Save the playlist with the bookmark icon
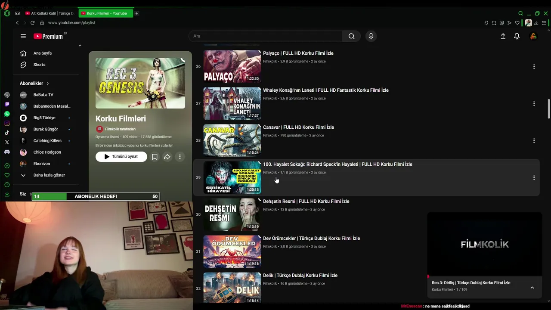 coord(155,157)
